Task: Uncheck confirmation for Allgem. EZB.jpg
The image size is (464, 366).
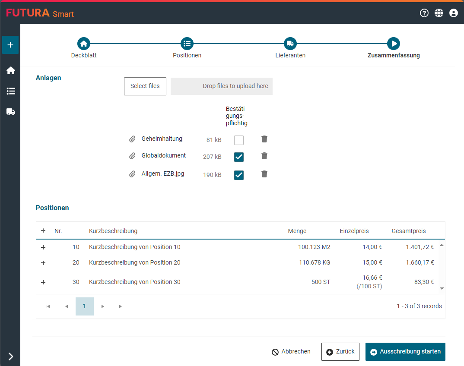Action: (238, 175)
